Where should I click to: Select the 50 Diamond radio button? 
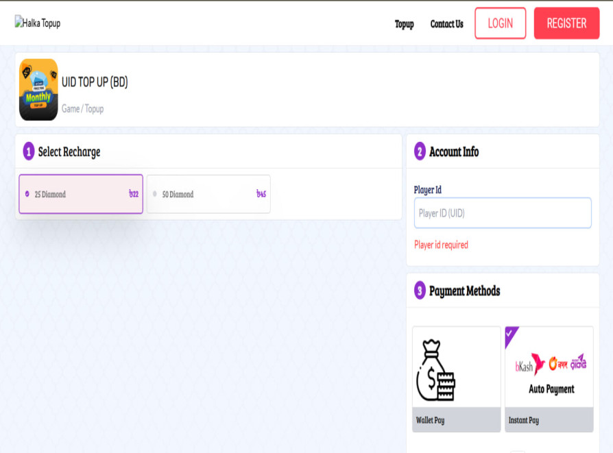point(155,194)
